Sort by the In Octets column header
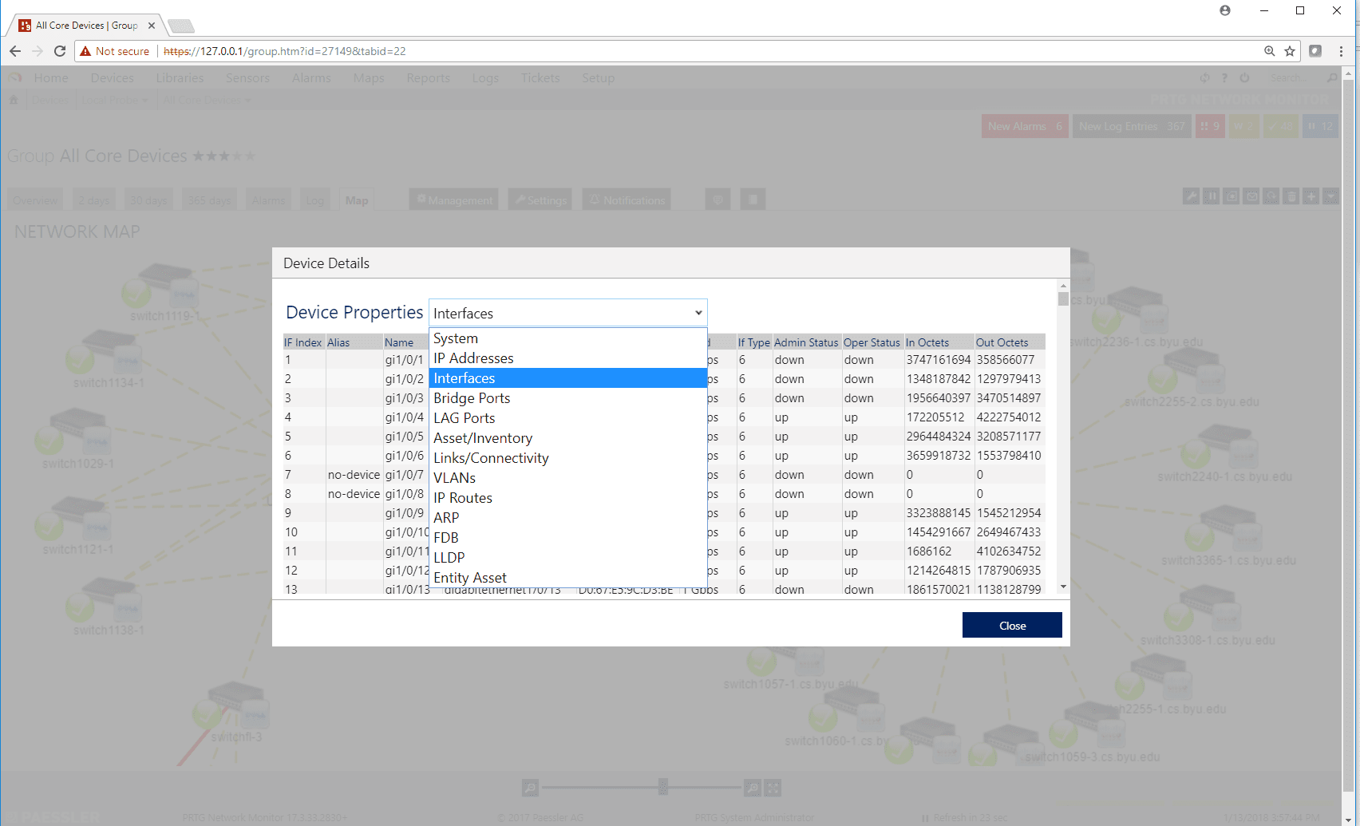The height and width of the screenshot is (826, 1360). point(927,342)
